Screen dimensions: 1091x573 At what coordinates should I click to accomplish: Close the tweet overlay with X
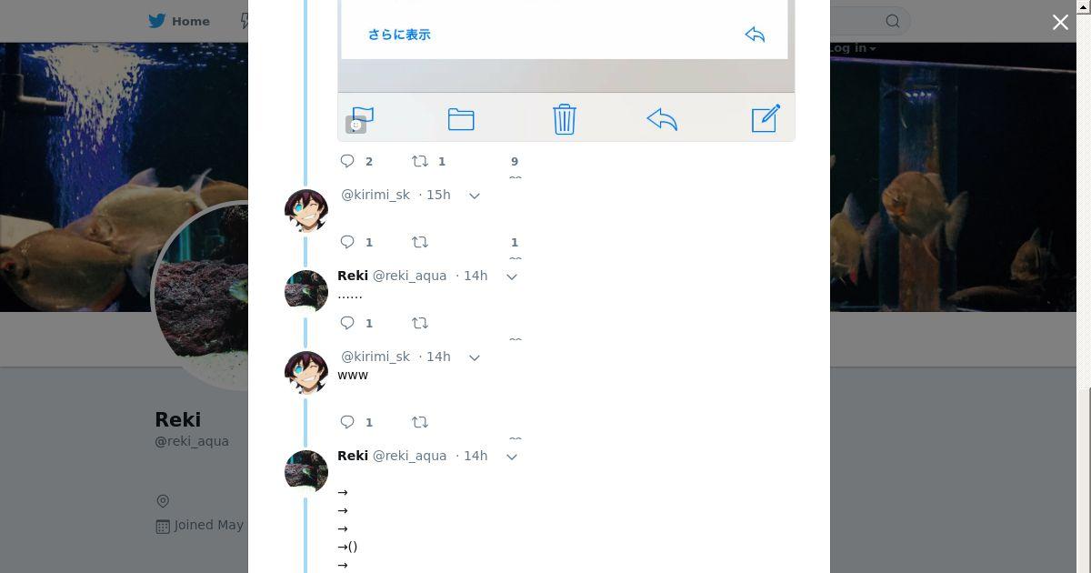[x=1060, y=22]
